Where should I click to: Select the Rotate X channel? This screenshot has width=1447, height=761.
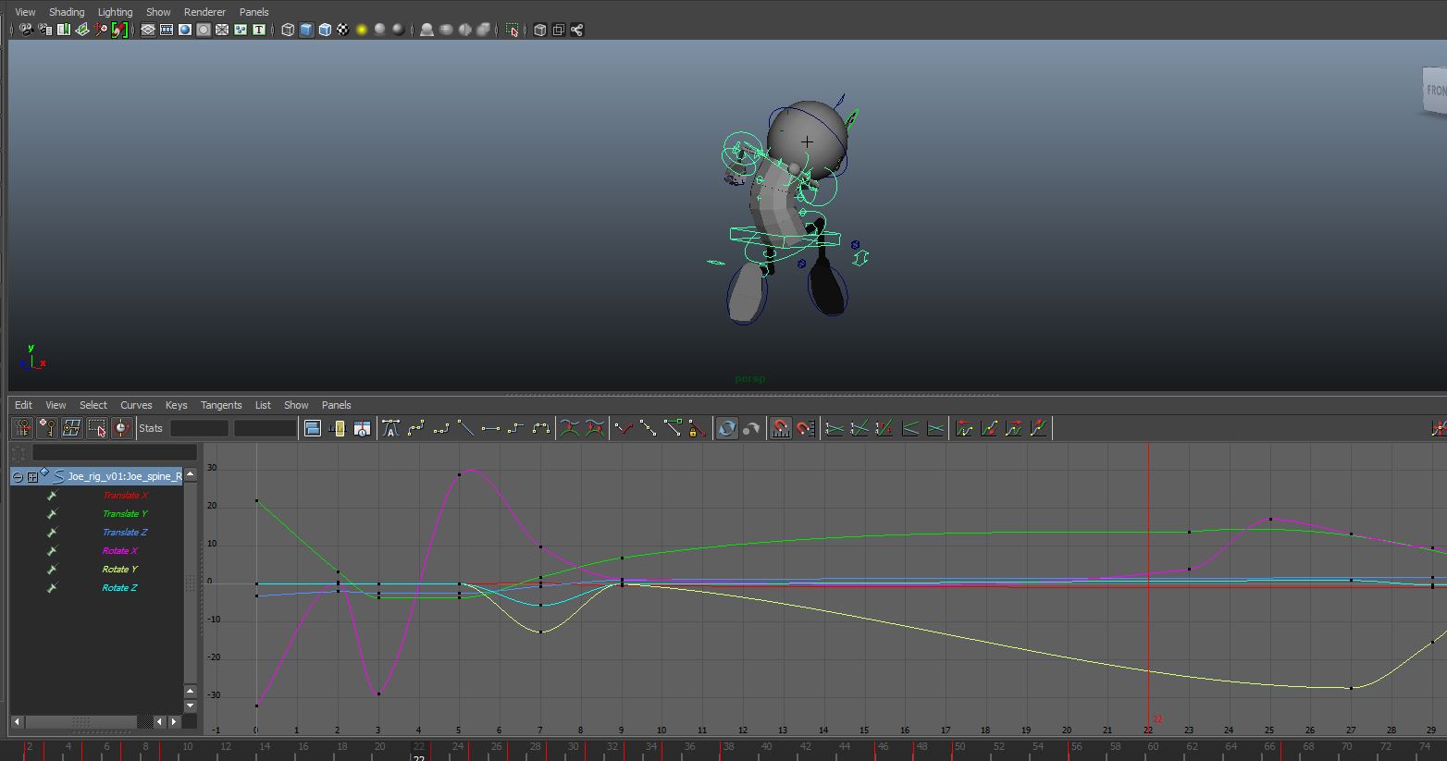point(120,550)
